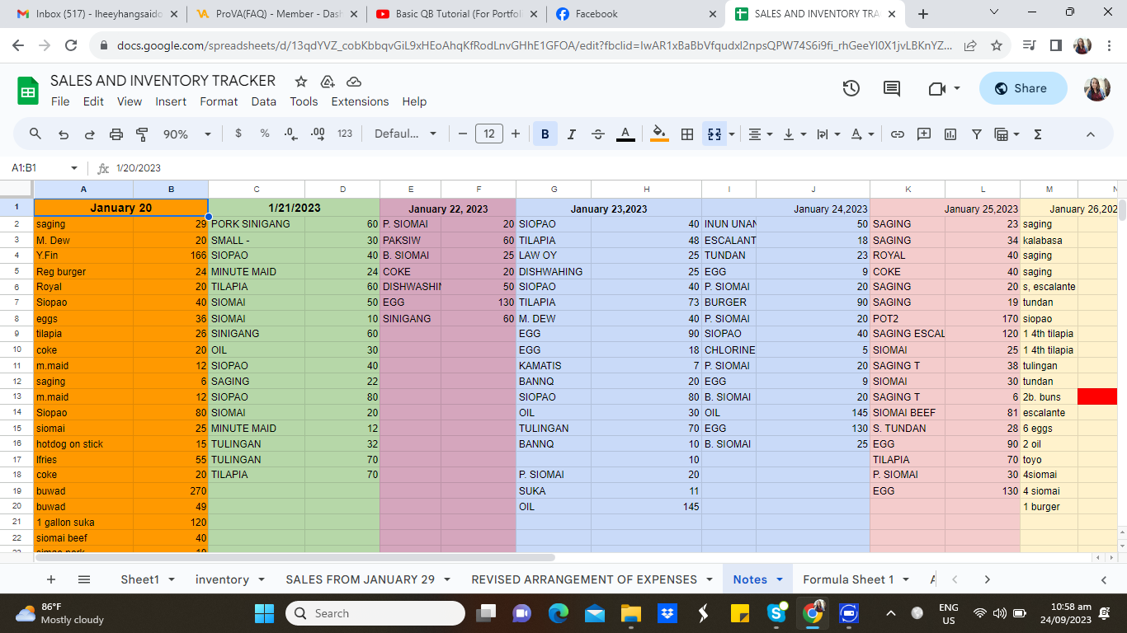Open the filter views dropdown
Image resolution: width=1127 pixels, height=633 pixels.
click(1007, 134)
